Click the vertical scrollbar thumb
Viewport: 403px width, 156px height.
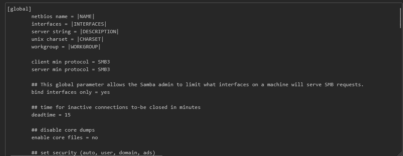point(400,18)
